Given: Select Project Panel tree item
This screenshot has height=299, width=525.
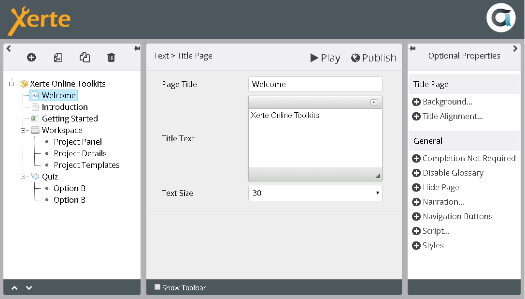Looking at the screenshot, I should click(x=78, y=142).
